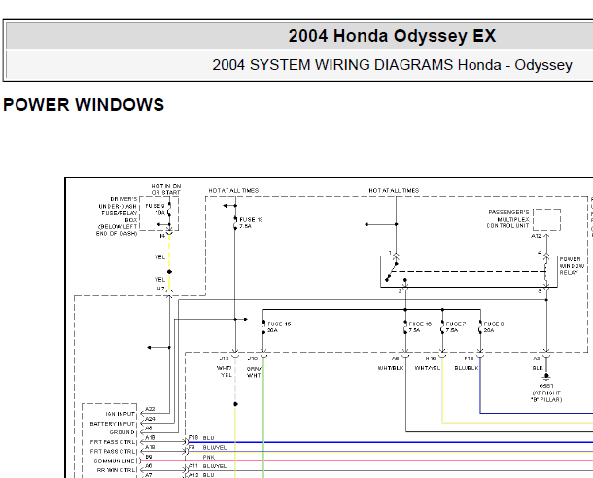Click the "FRT PASS CTRL" label beside F9
Screen dimensions: 593x478
click(113, 451)
